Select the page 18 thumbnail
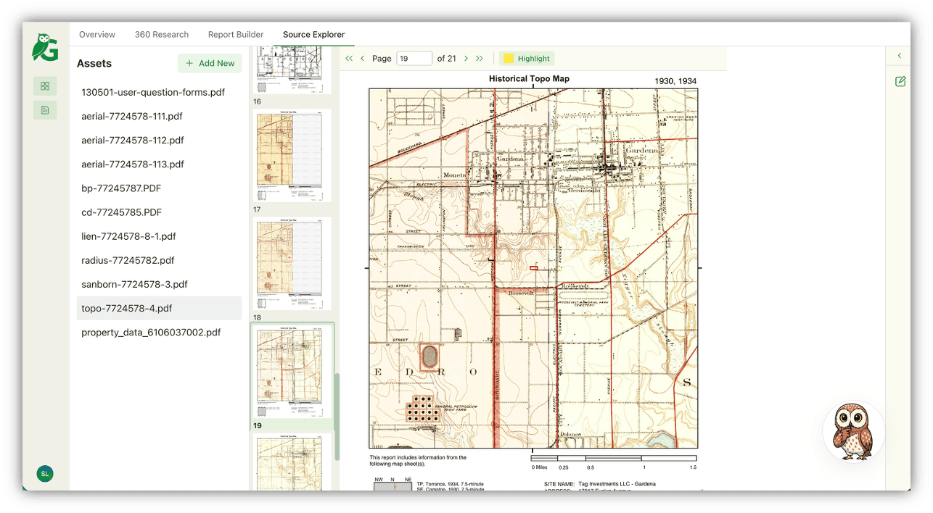This screenshot has height=513, width=933. click(x=291, y=264)
